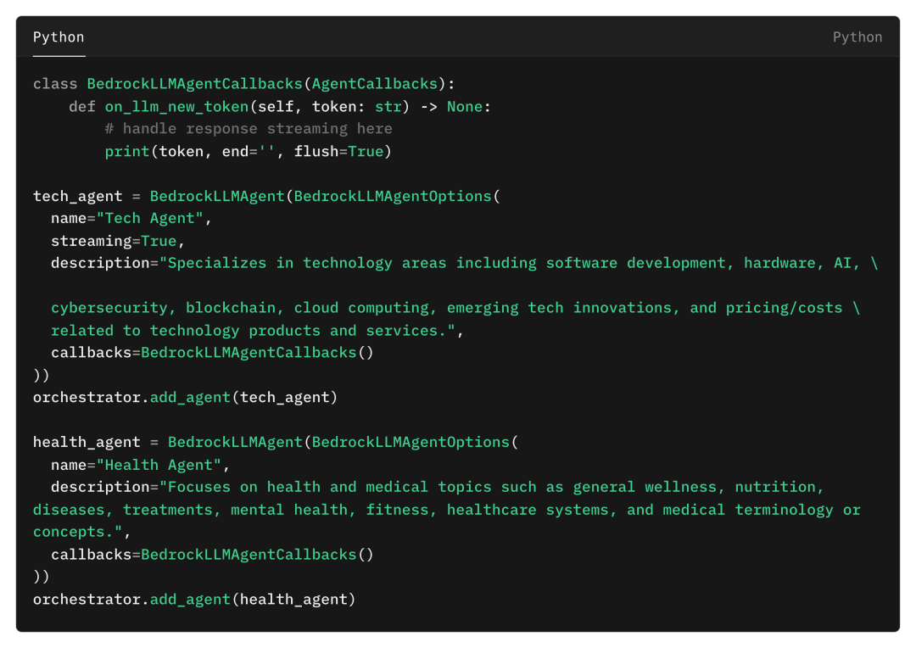Click the line name="Health Agent"

pos(140,465)
